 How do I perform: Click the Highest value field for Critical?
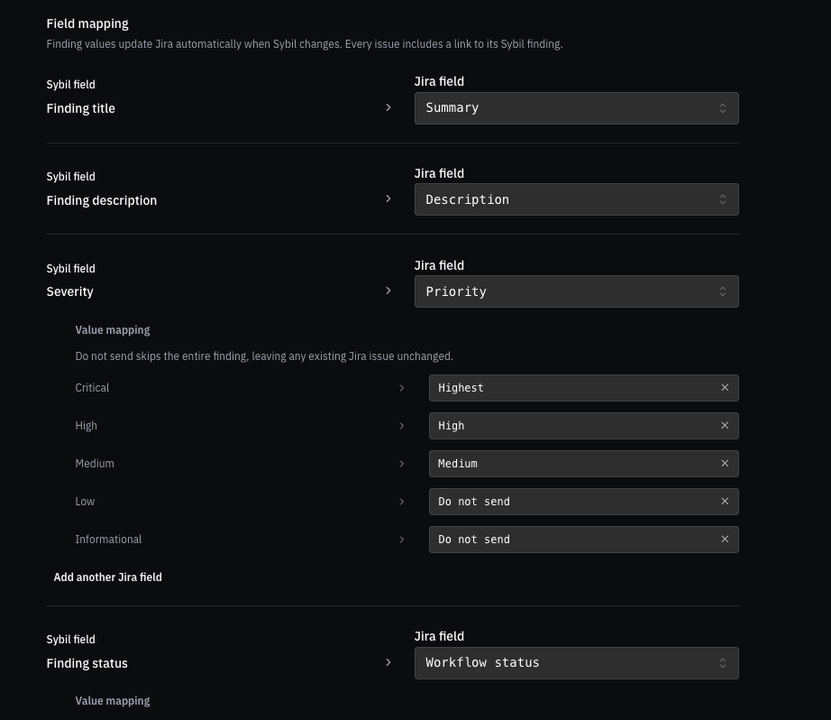point(583,388)
